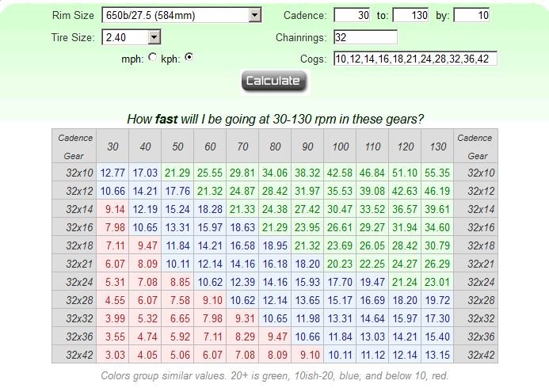Click the Chainrings input field
Viewport: 549px width, 388px height.
click(x=365, y=37)
